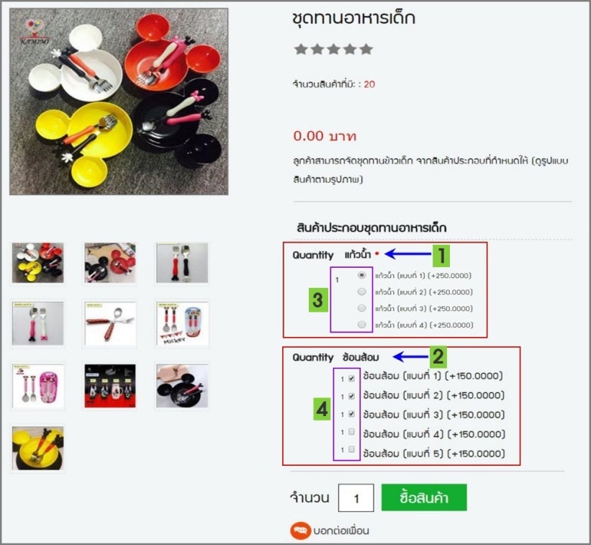Enable ช้อนส้อม แบบที่ 5 checkbox
The width and height of the screenshot is (591, 545).
(x=352, y=449)
